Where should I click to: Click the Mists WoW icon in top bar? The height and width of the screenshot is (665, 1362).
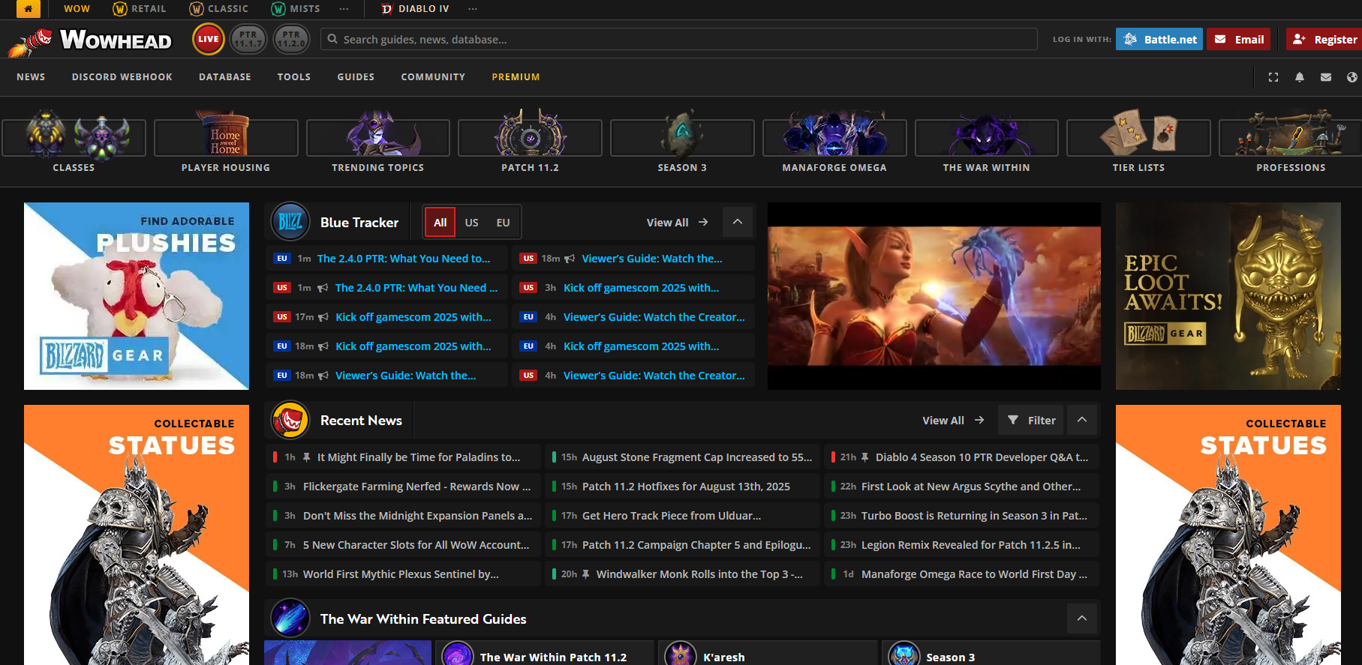click(278, 9)
